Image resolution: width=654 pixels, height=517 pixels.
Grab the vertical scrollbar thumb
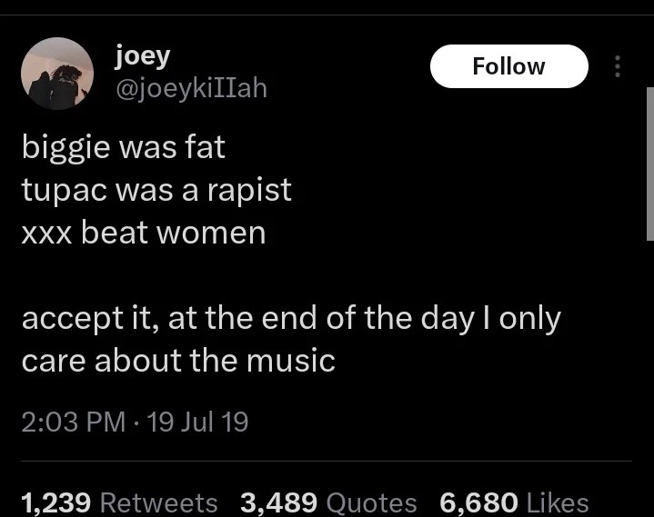(649, 164)
